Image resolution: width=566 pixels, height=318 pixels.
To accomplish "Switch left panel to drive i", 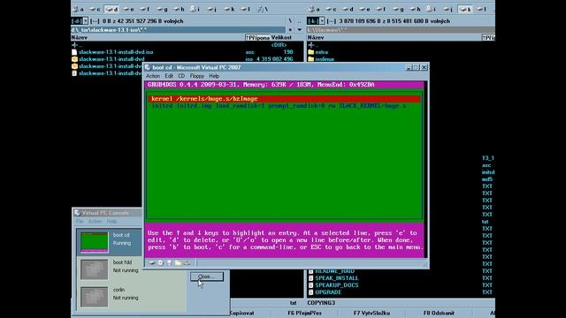I will [x=195, y=9].
